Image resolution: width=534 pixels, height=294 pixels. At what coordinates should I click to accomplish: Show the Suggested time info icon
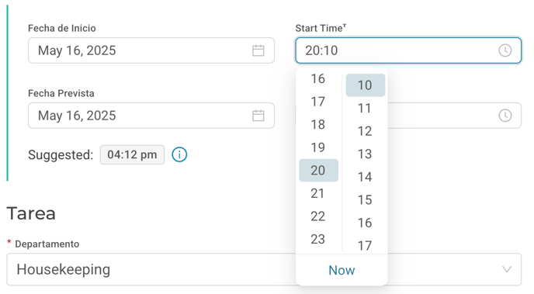tap(179, 154)
